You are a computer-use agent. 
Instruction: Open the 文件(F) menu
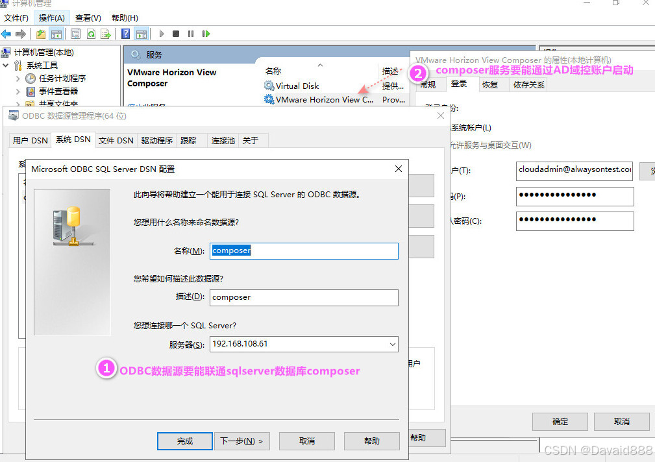(16, 18)
